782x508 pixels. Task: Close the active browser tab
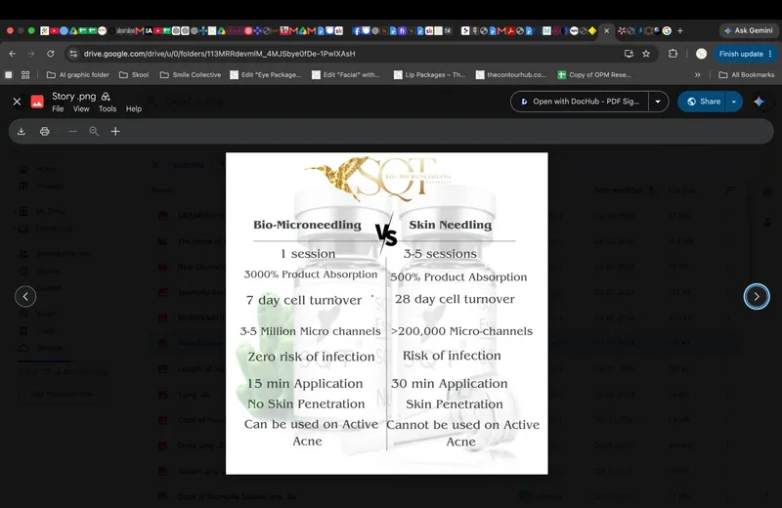click(606, 30)
